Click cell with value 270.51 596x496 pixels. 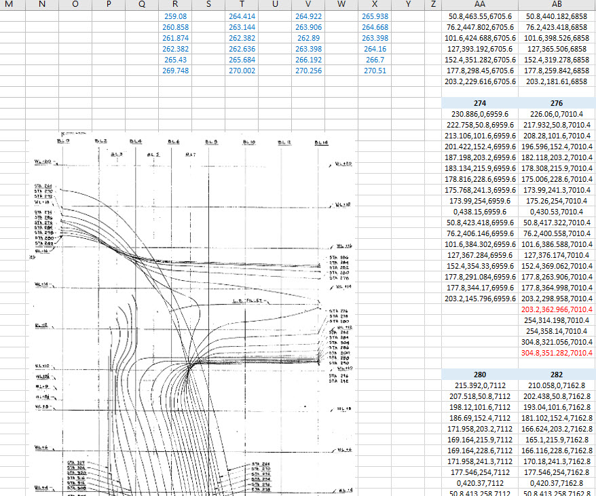tap(375, 71)
